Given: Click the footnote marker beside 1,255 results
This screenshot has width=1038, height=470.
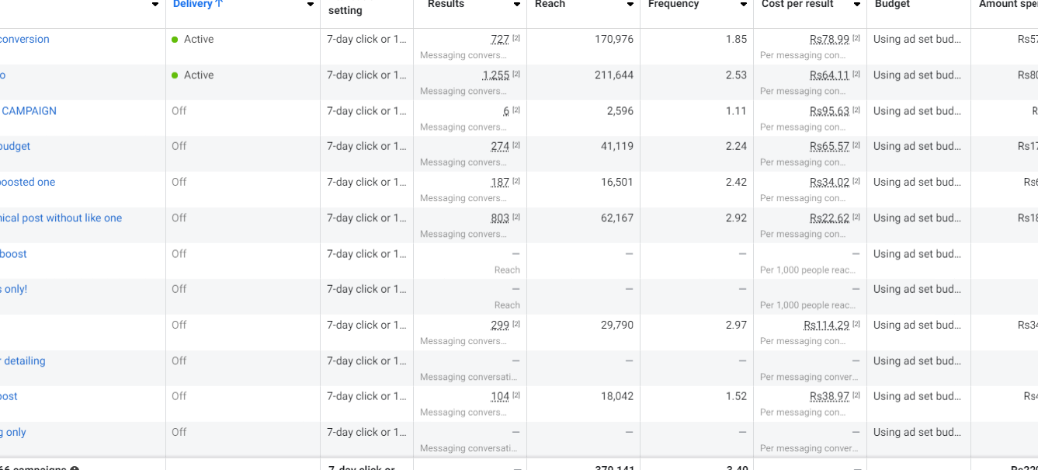Looking at the screenshot, I should pos(516,75).
